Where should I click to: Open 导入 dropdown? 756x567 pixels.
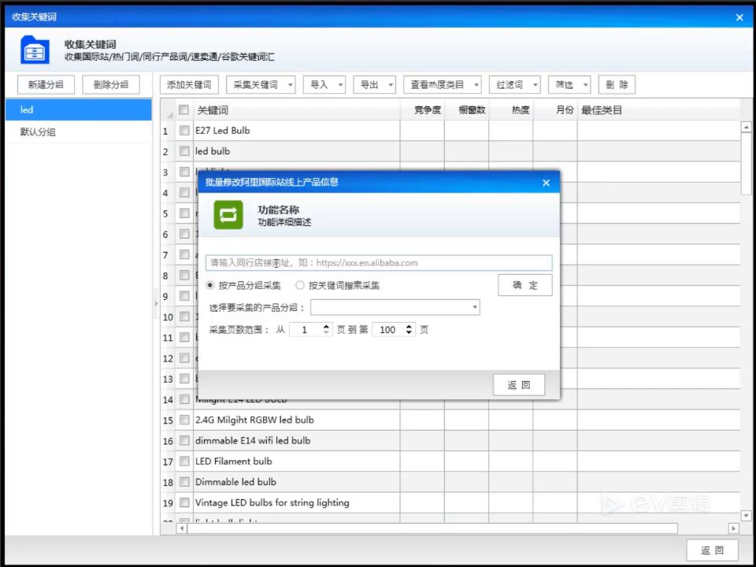(x=324, y=85)
